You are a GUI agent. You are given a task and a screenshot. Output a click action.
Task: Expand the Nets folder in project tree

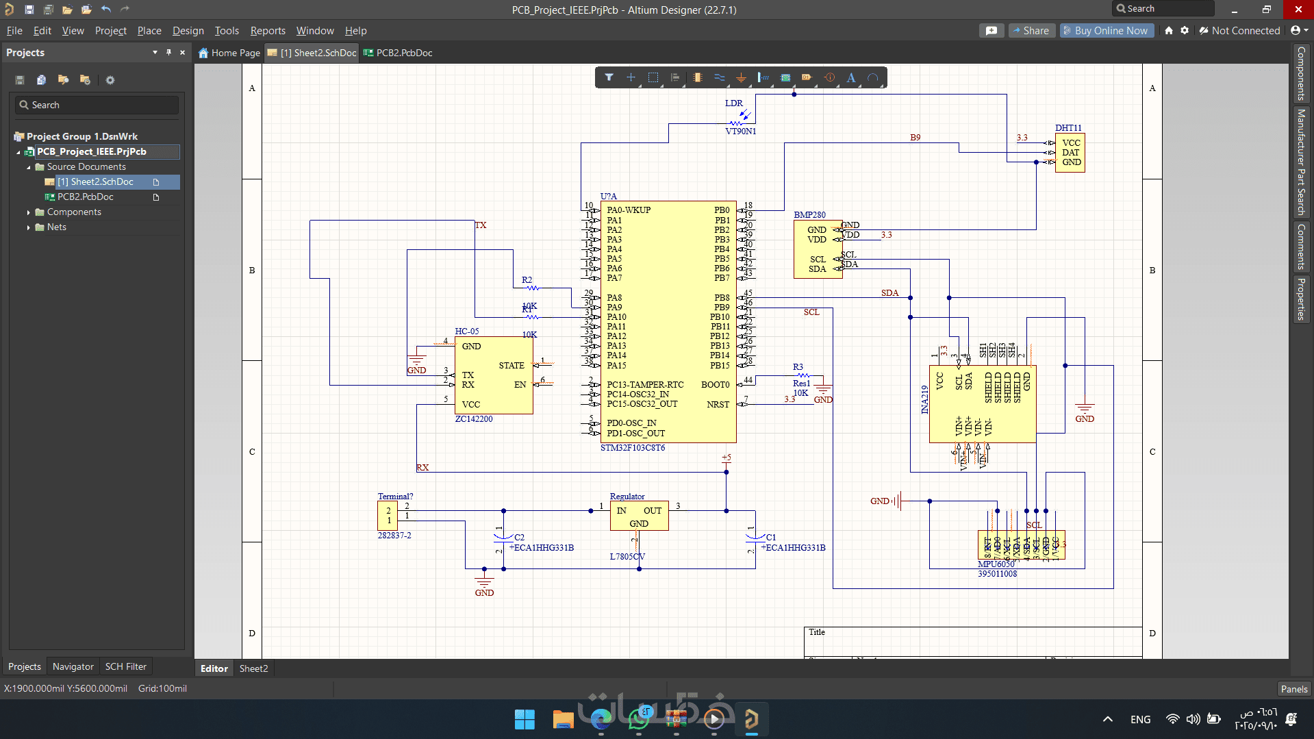[x=28, y=227]
